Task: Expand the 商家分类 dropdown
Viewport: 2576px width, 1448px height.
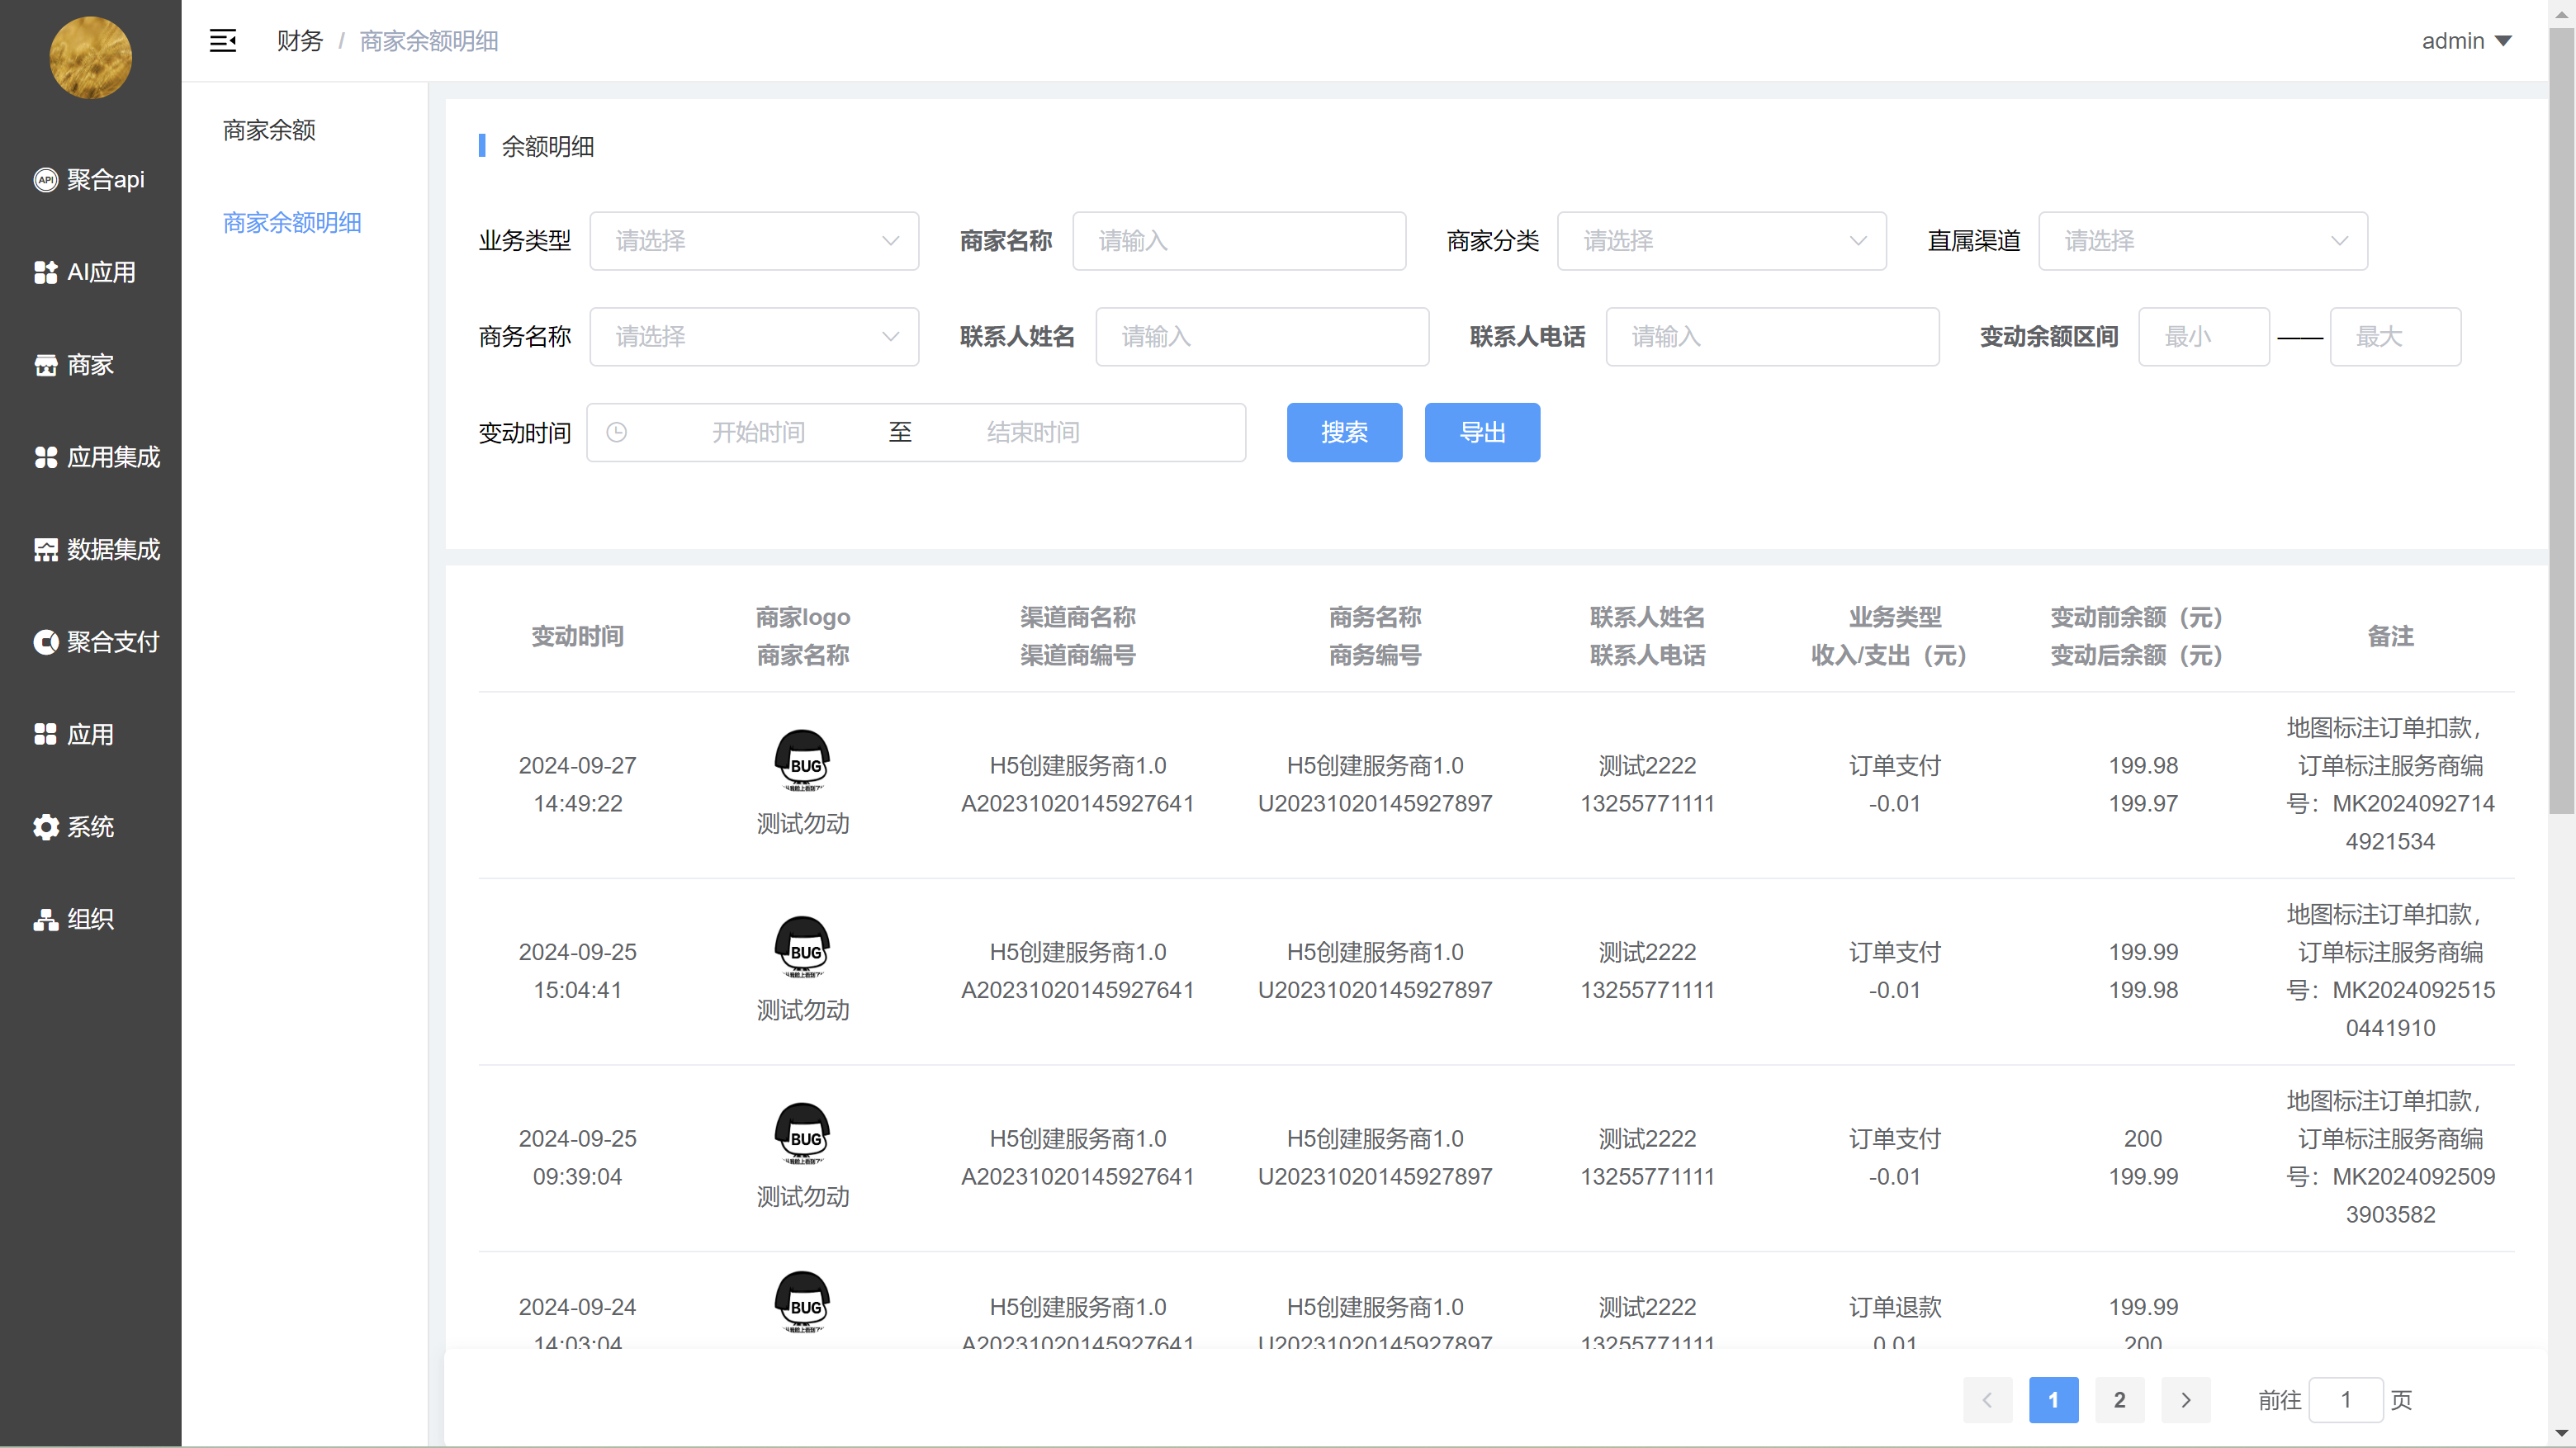Action: pos(1721,241)
